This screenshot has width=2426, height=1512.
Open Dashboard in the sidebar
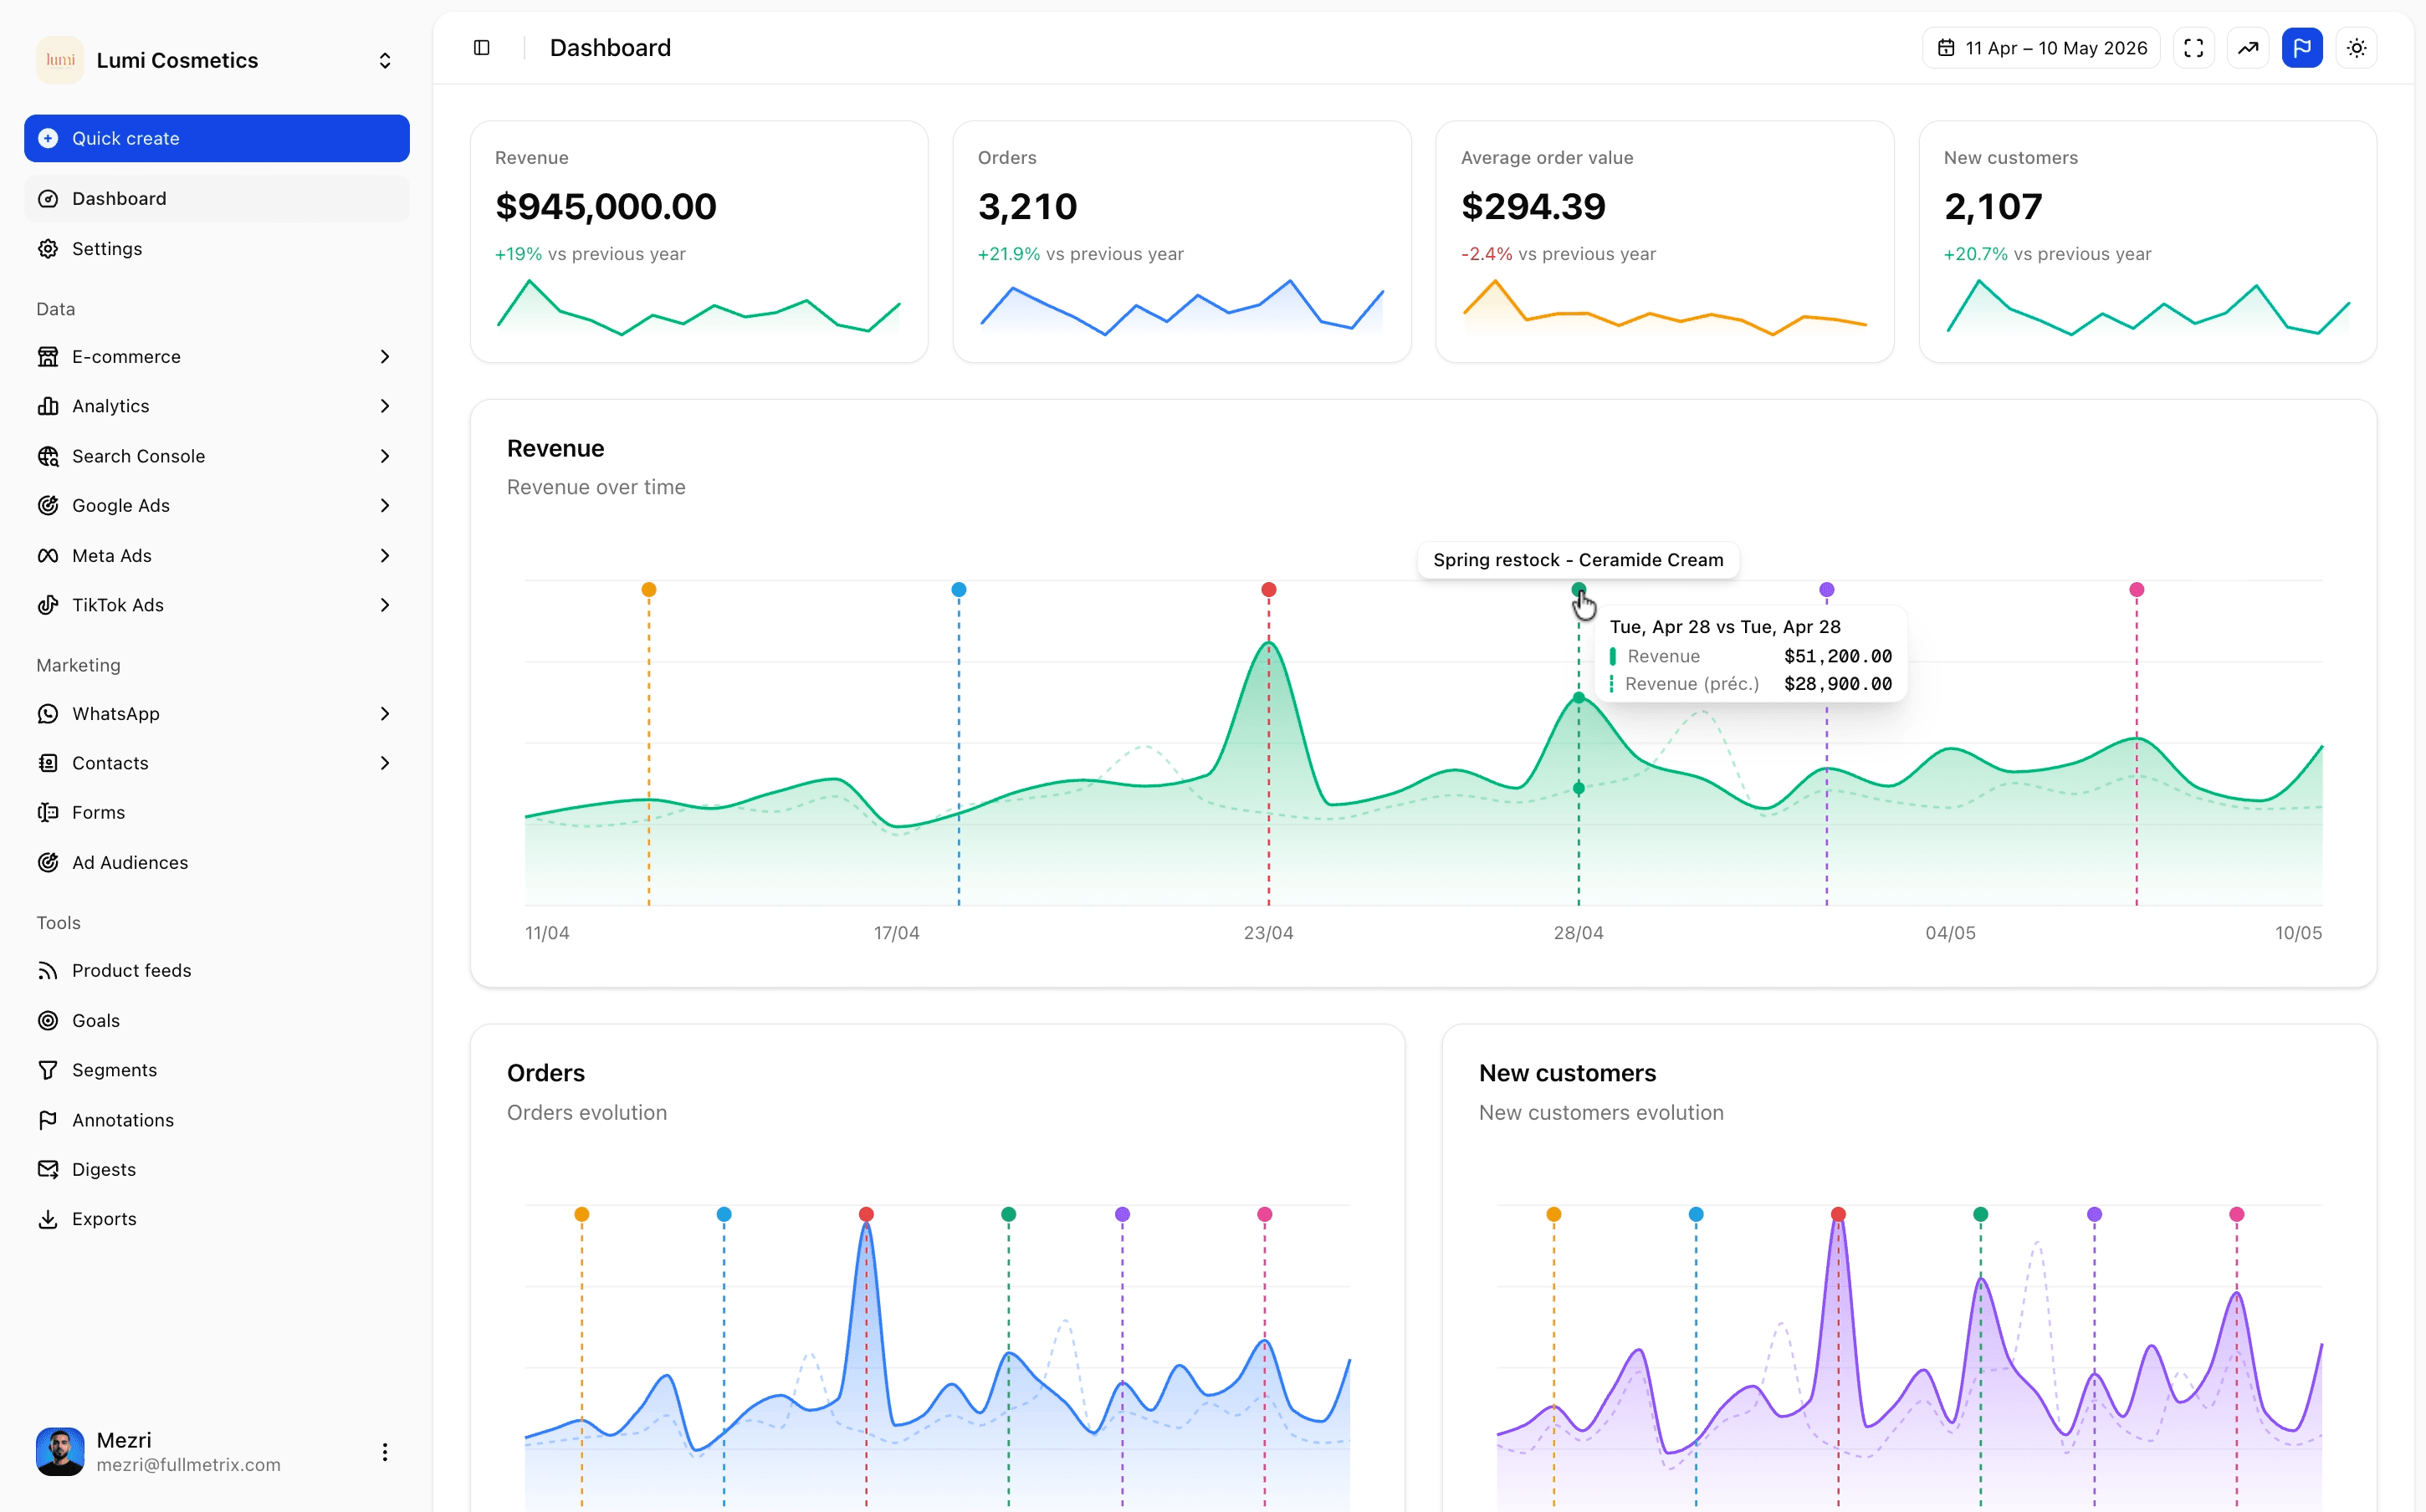(x=216, y=198)
